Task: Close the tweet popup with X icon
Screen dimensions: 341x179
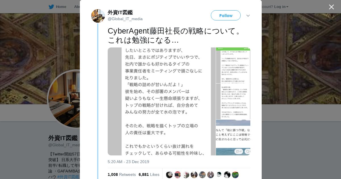Action: coord(331,7)
